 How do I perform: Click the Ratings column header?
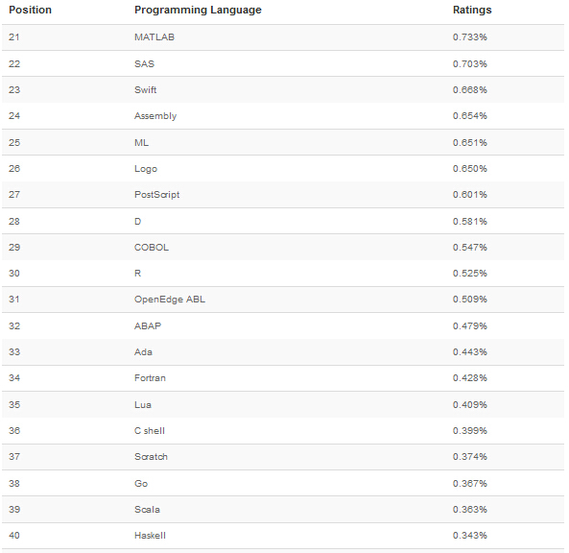tap(472, 10)
